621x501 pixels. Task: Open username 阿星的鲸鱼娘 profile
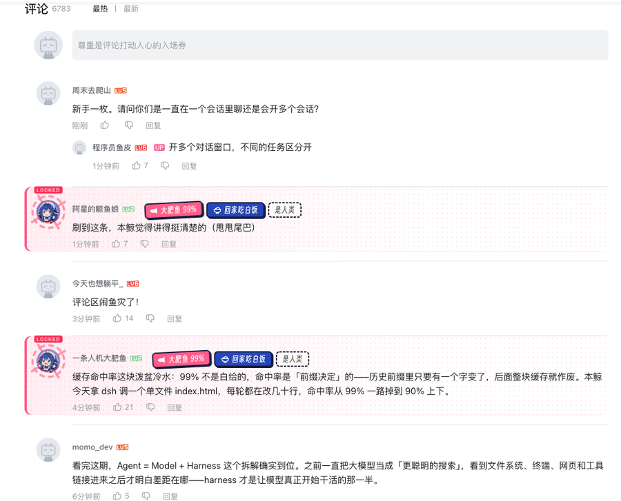point(95,209)
